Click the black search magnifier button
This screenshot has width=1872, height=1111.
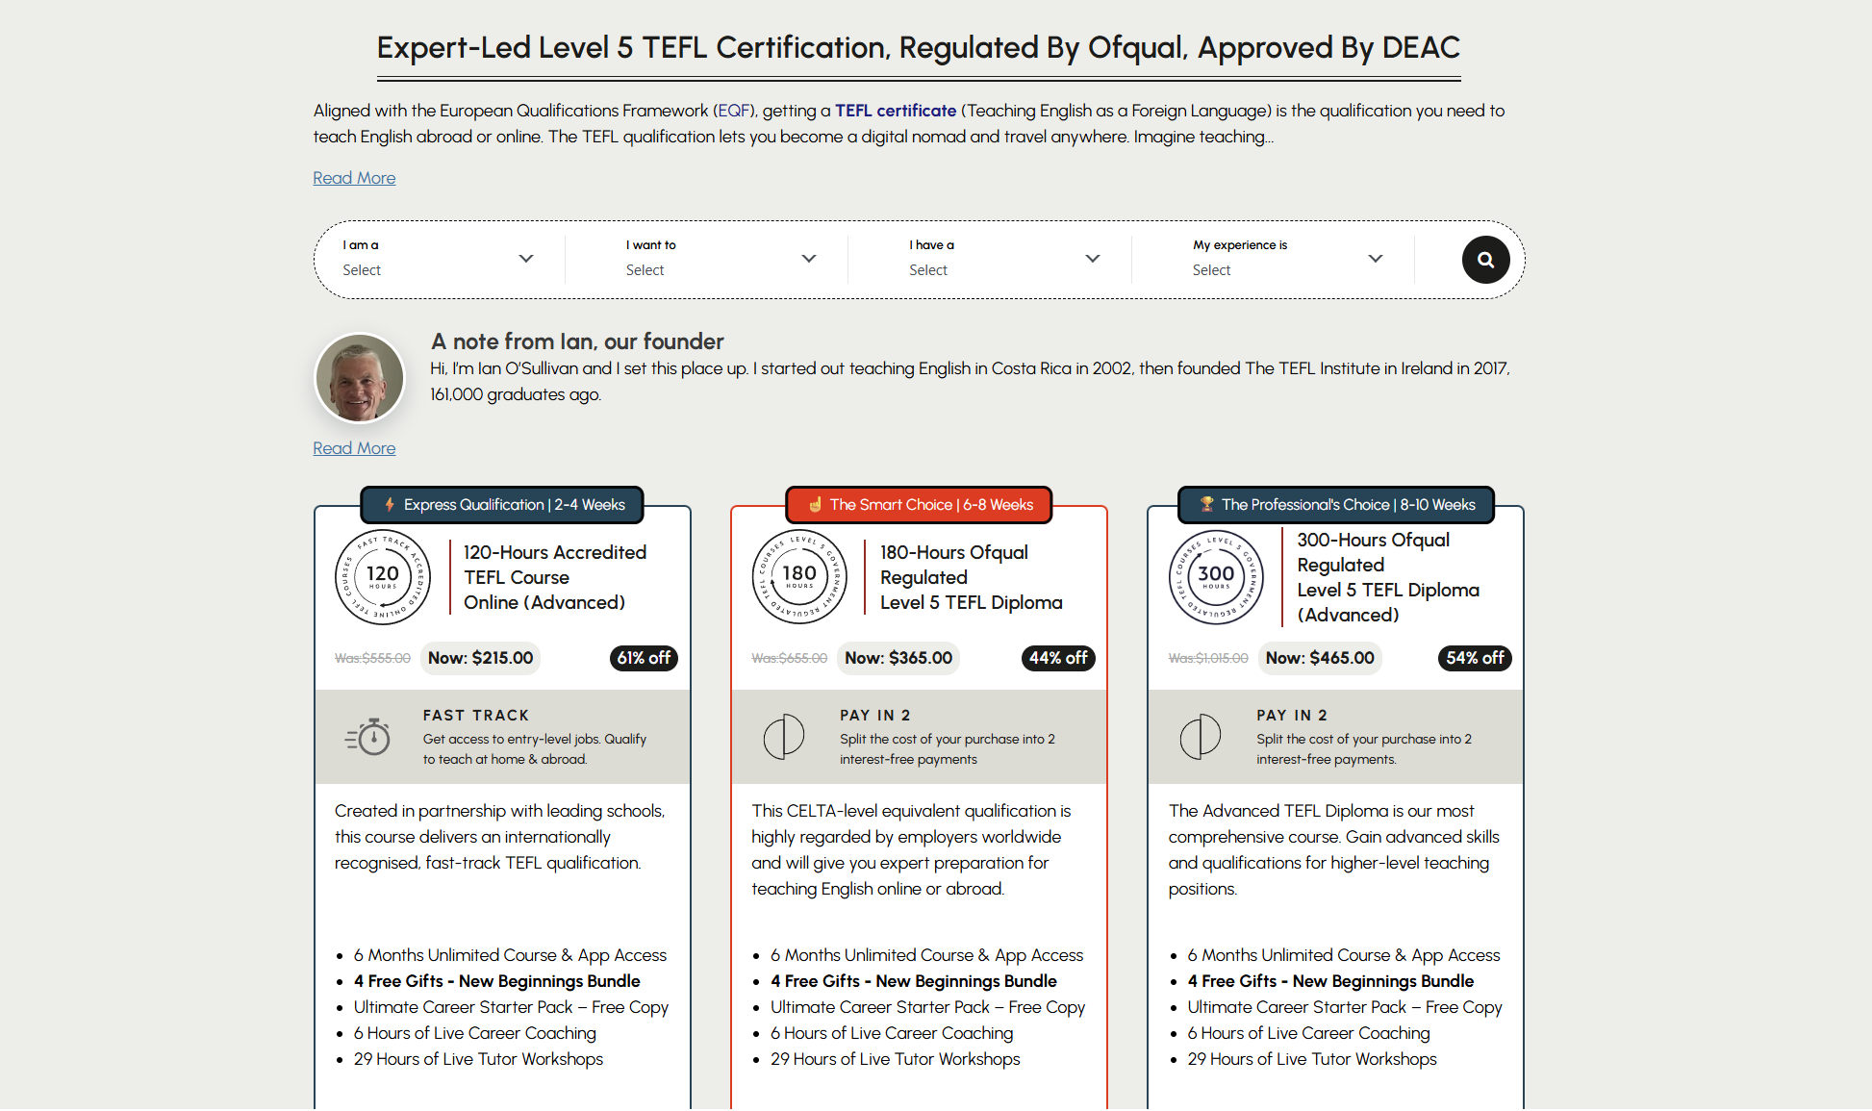[x=1485, y=260]
